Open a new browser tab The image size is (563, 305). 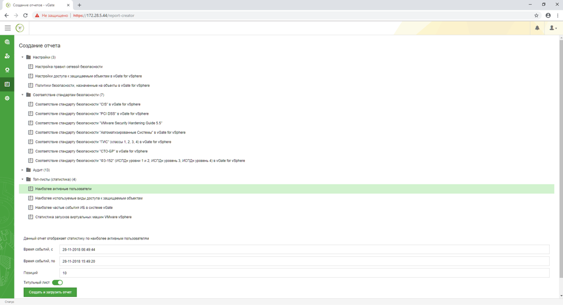[79, 5]
